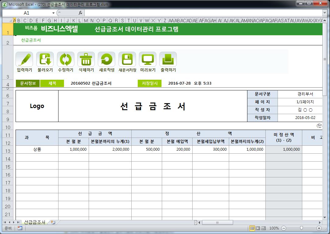Click the zoom in plus button

319,228
